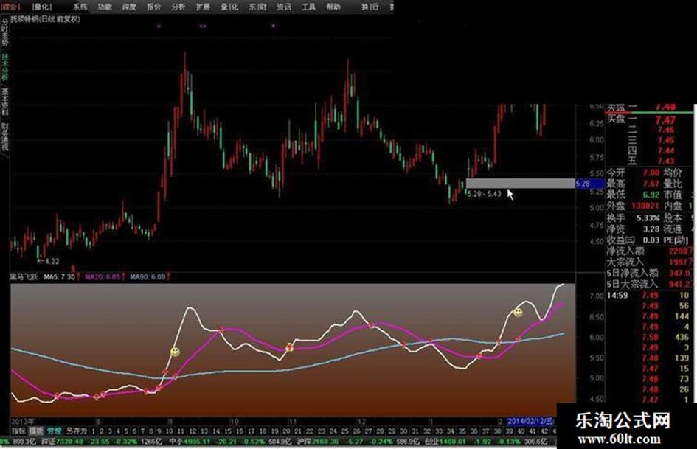Click the purple marker above the September peak

pos(203,27)
